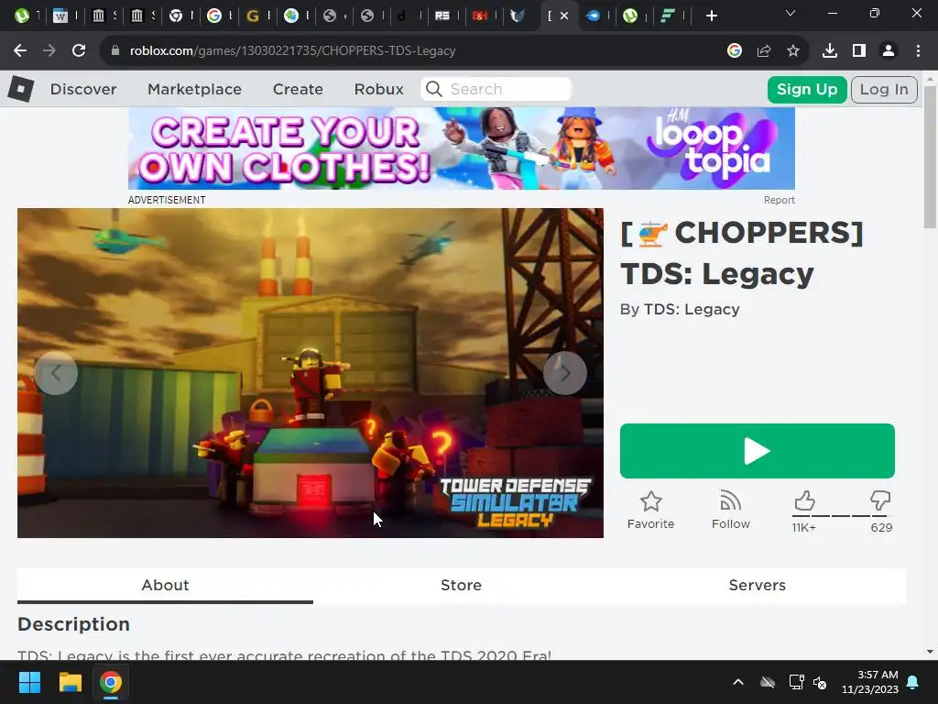This screenshot has height=704, width=938.
Task: Open File Explorer from taskbar
Action: pos(70,682)
